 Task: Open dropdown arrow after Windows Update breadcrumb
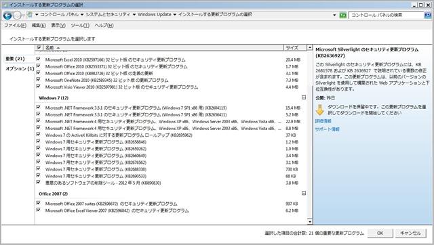pyautogui.click(x=175, y=15)
